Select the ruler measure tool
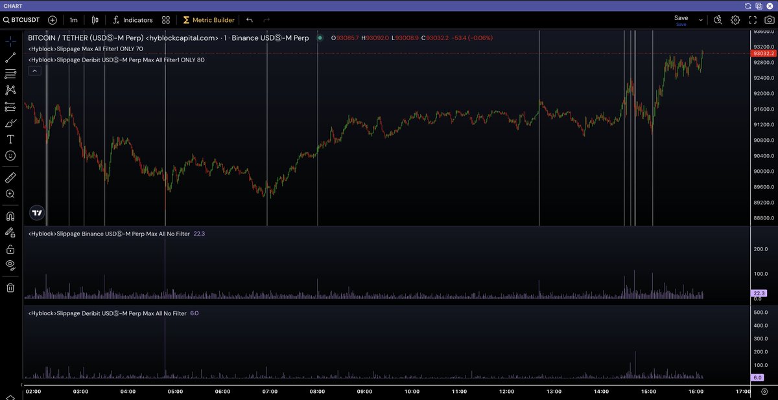The height and width of the screenshot is (400, 778). [10, 177]
